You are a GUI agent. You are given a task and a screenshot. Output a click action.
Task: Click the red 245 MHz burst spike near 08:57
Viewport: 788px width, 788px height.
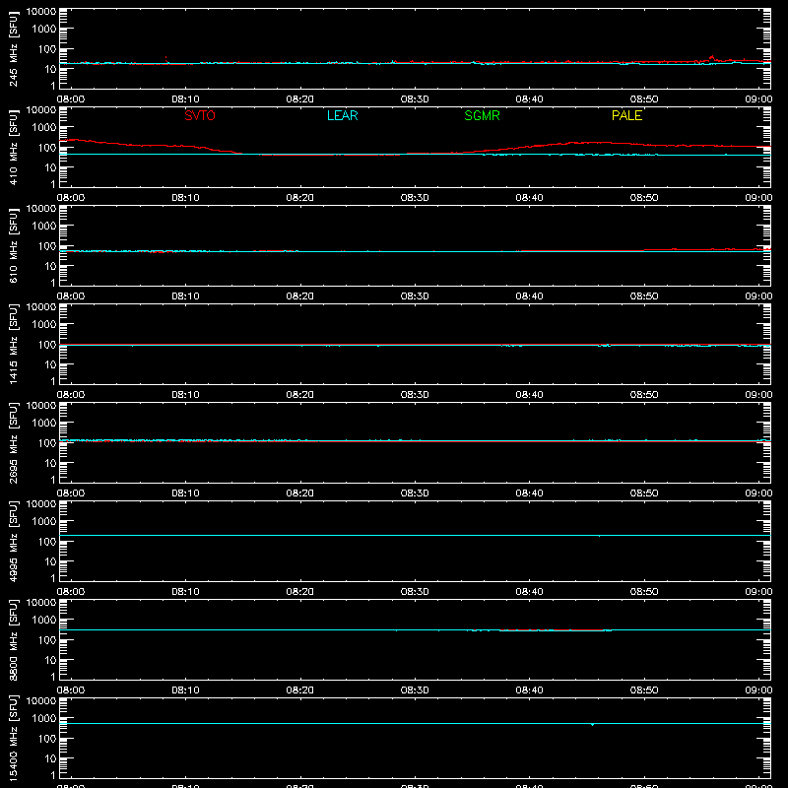pyautogui.click(x=711, y=57)
